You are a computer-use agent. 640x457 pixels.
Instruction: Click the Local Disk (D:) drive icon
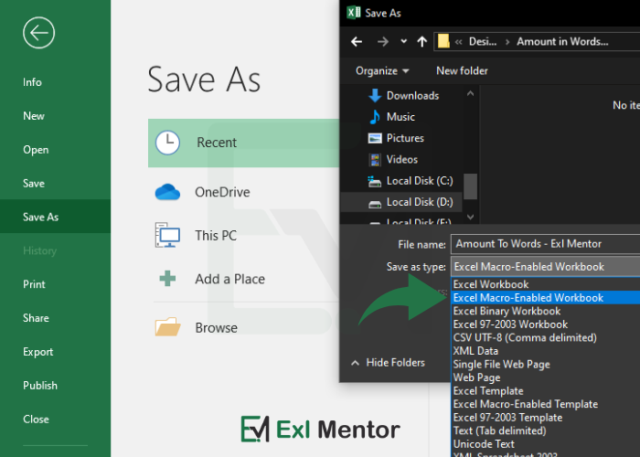(x=375, y=204)
